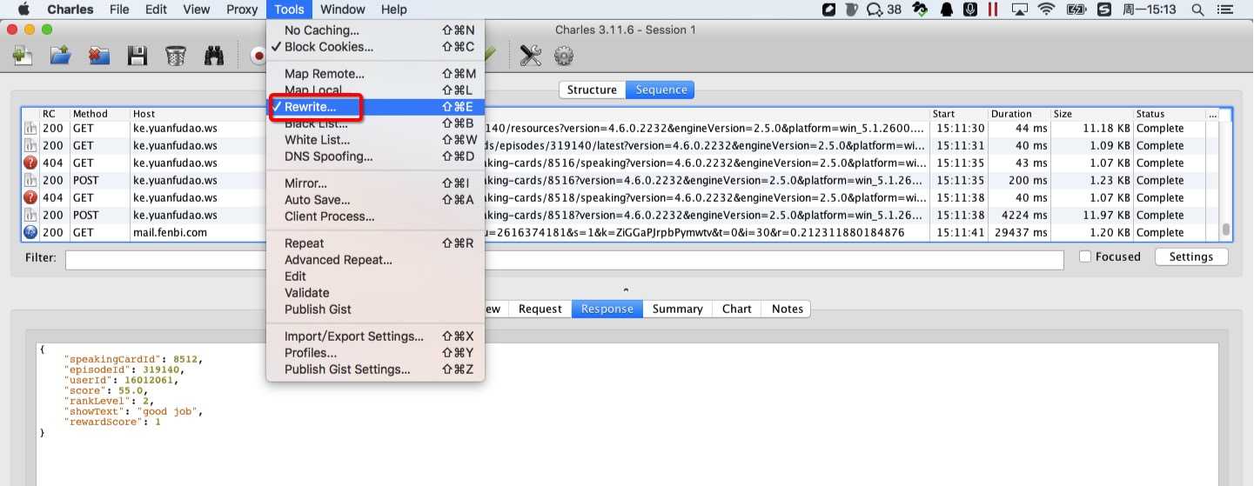
Task: Click the microphone icon in menu bar
Action: click(x=970, y=10)
